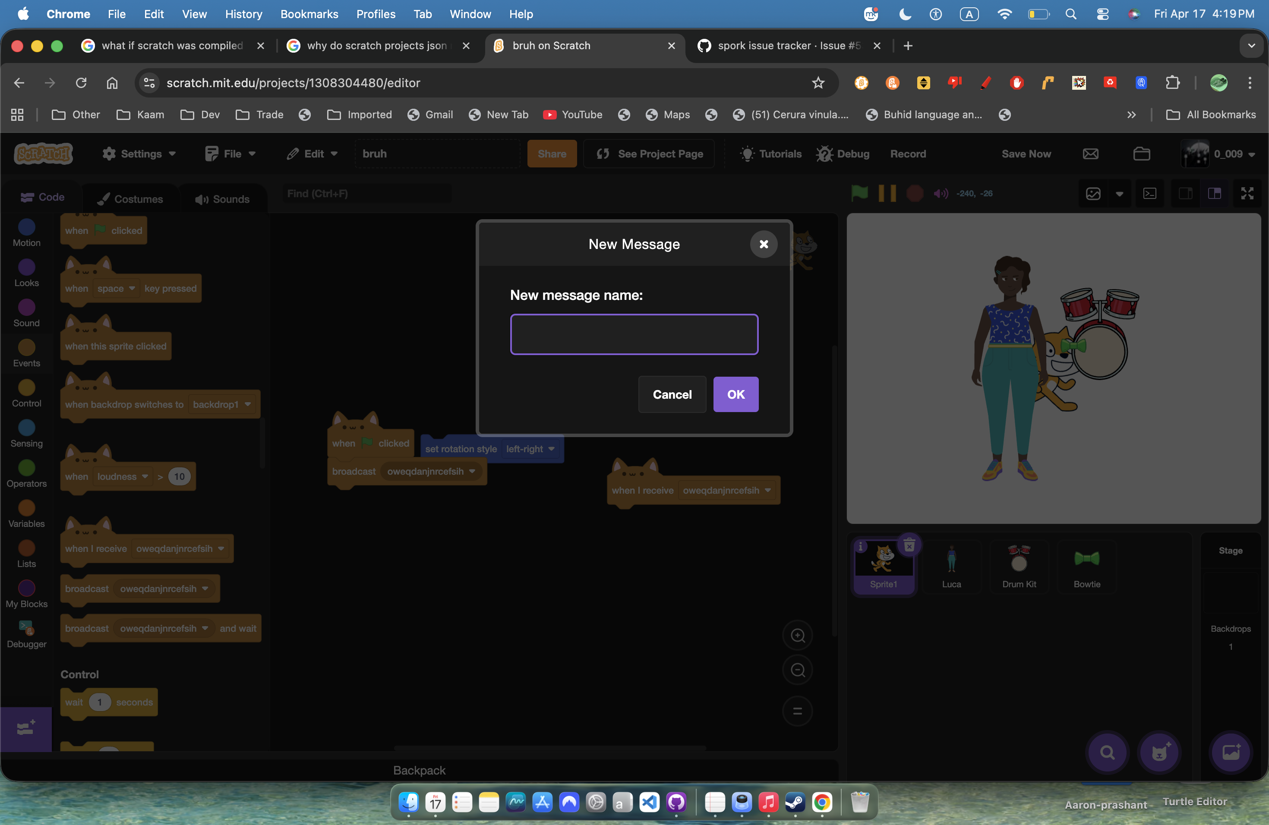Click the green flag to run project
This screenshot has width=1269, height=825.
(859, 193)
